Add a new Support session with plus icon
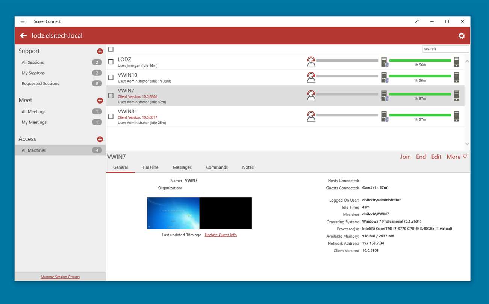 pos(100,51)
